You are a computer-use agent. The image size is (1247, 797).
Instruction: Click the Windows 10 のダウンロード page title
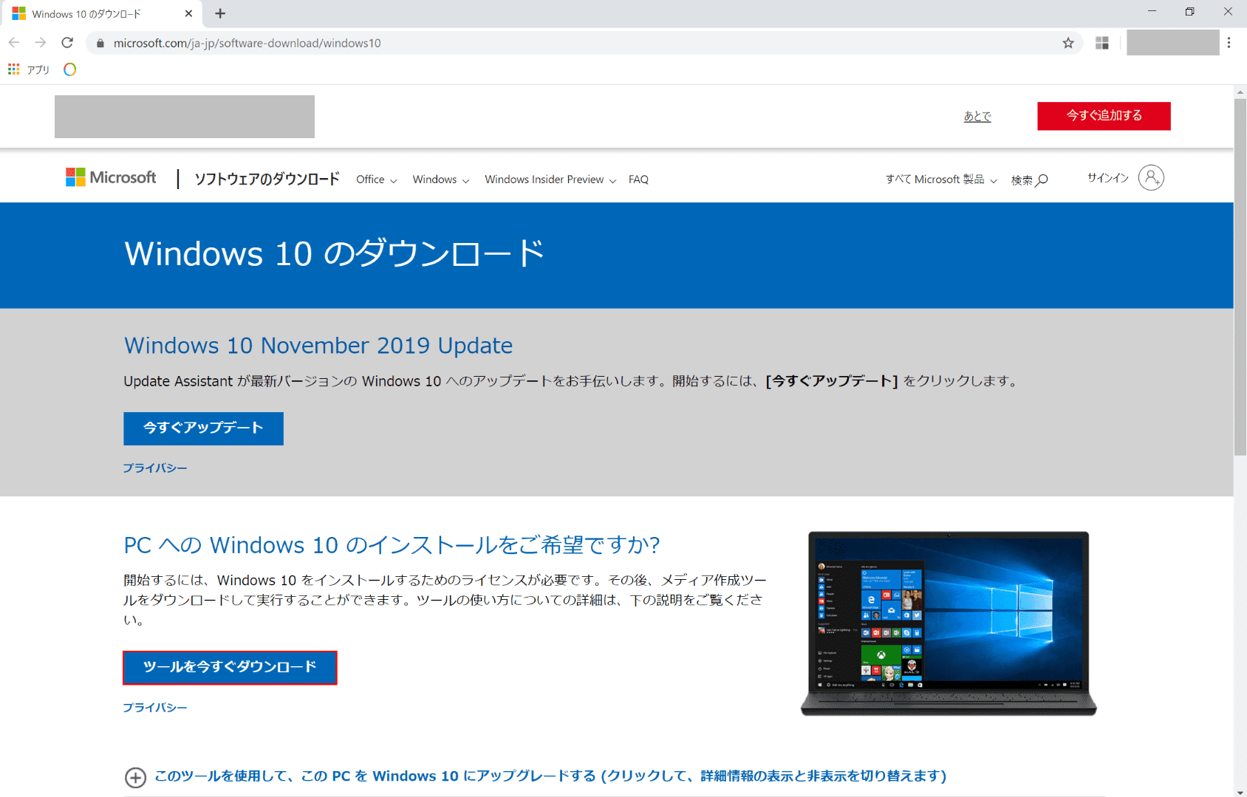pos(335,253)
